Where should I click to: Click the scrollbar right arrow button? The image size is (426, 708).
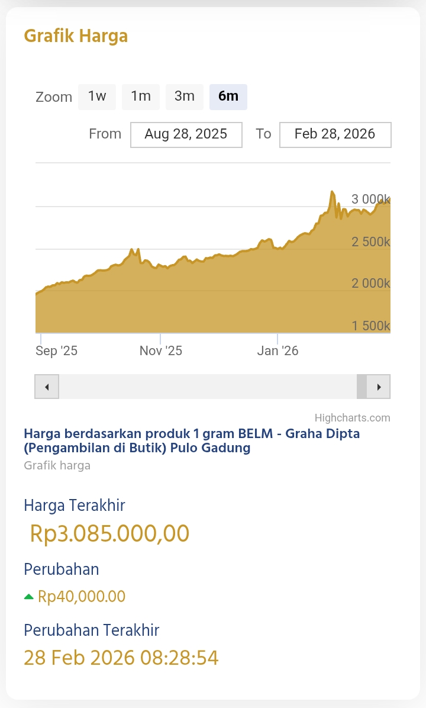click(x=379, y=387)
